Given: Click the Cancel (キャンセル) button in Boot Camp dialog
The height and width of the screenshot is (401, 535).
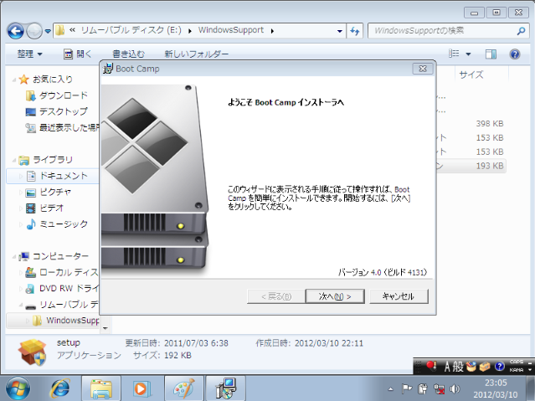Looking at the screenshot, I should tap(399, 296).
